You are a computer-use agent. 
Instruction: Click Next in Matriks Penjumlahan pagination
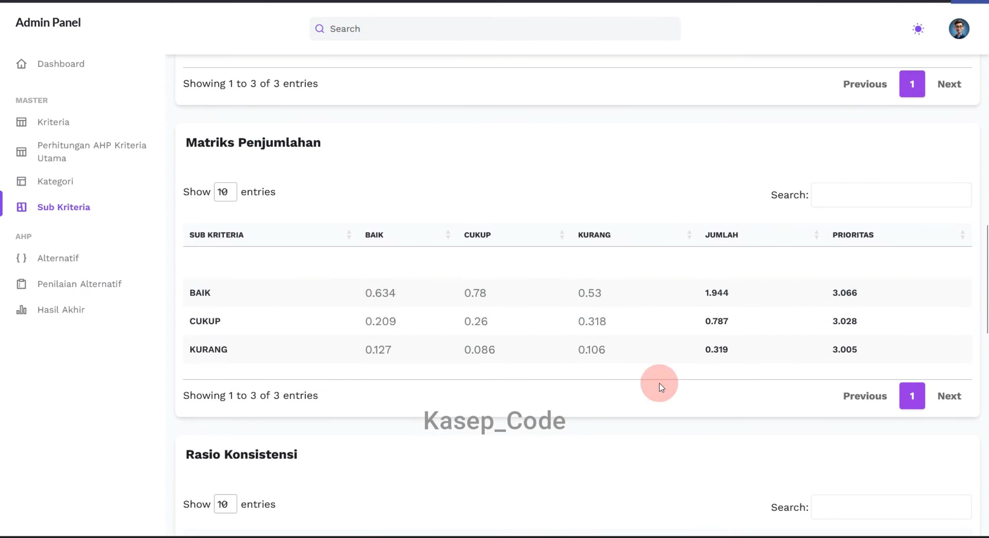coord(949,396)
